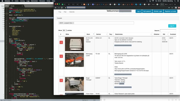Click the Legg til + button
Screen dimensions: 180x101
click(172, 26)
